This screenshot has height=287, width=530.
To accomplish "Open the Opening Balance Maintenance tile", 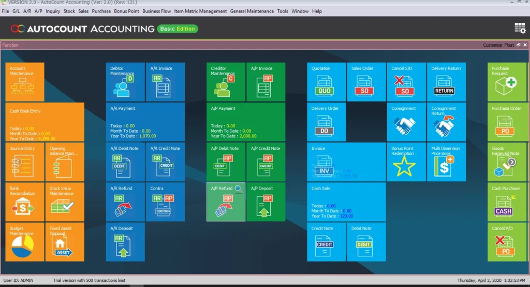I will click(x=65, y=162).
